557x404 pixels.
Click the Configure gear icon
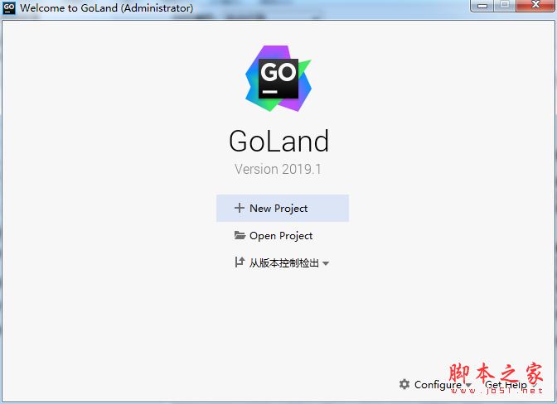click(x=404, y=384)
